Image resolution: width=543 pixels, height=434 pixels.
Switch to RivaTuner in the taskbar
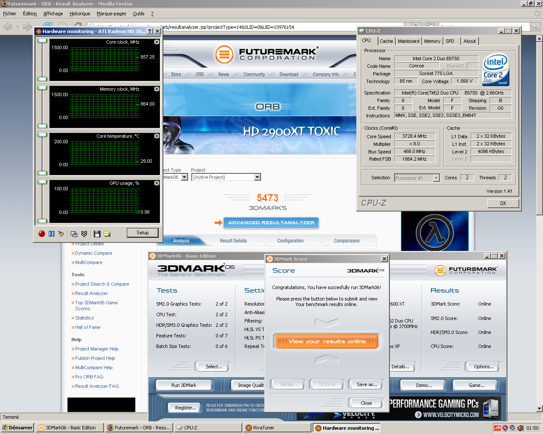click(277, 428)
